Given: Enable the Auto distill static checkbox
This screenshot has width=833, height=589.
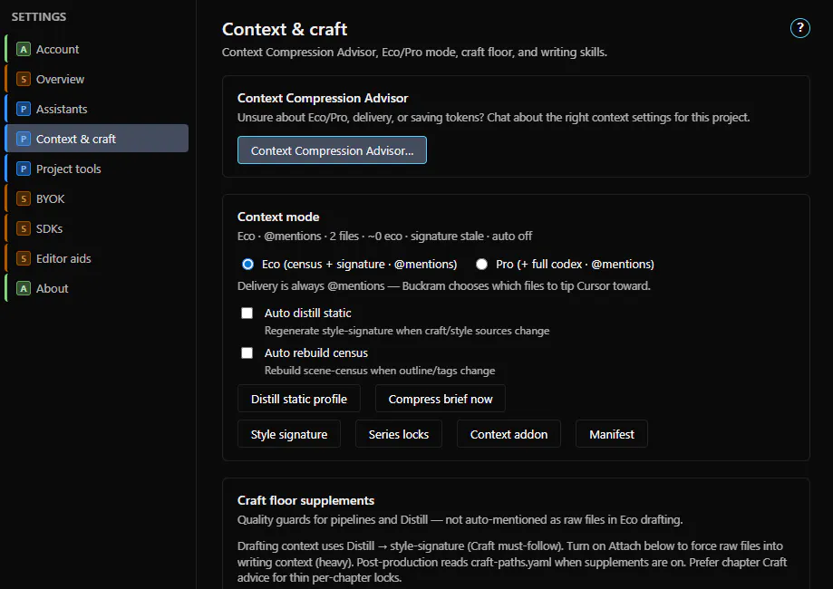Looking at the screenshot, I should tap(247, 313).
